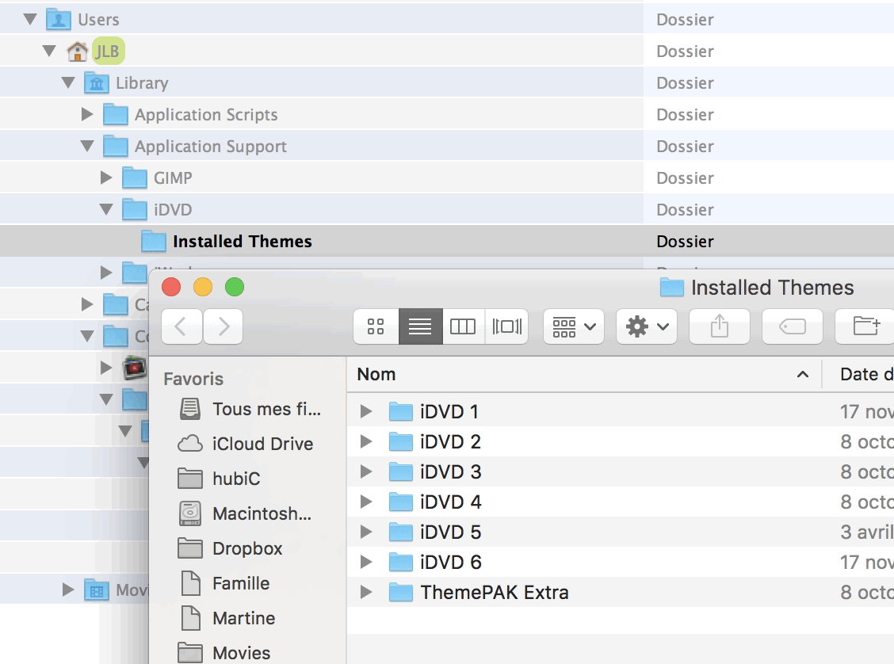Select the iDVD 5 folder row
This screenshot has height=664, width=894.
(x=621, y=532)
